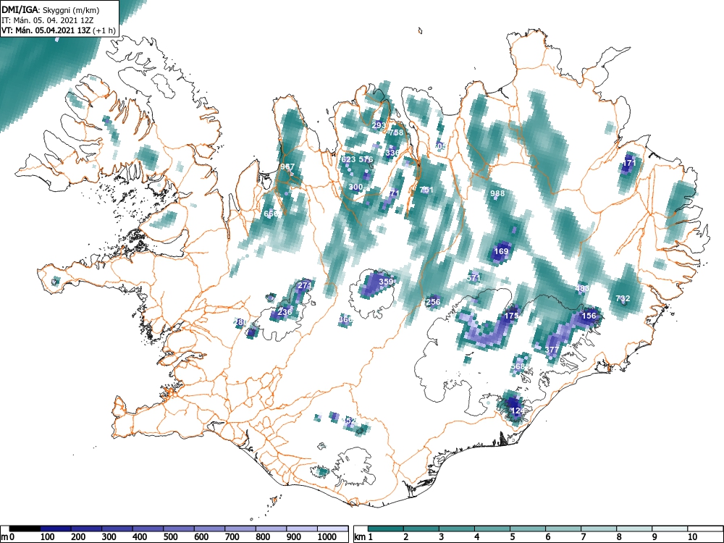Click the 500–600 m purple legend swatch
Viewport: 724px width, 543px height.
pyautogui.click(x=179, y=529)
